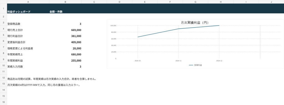Select row 16 header

(x=3, y=102)
